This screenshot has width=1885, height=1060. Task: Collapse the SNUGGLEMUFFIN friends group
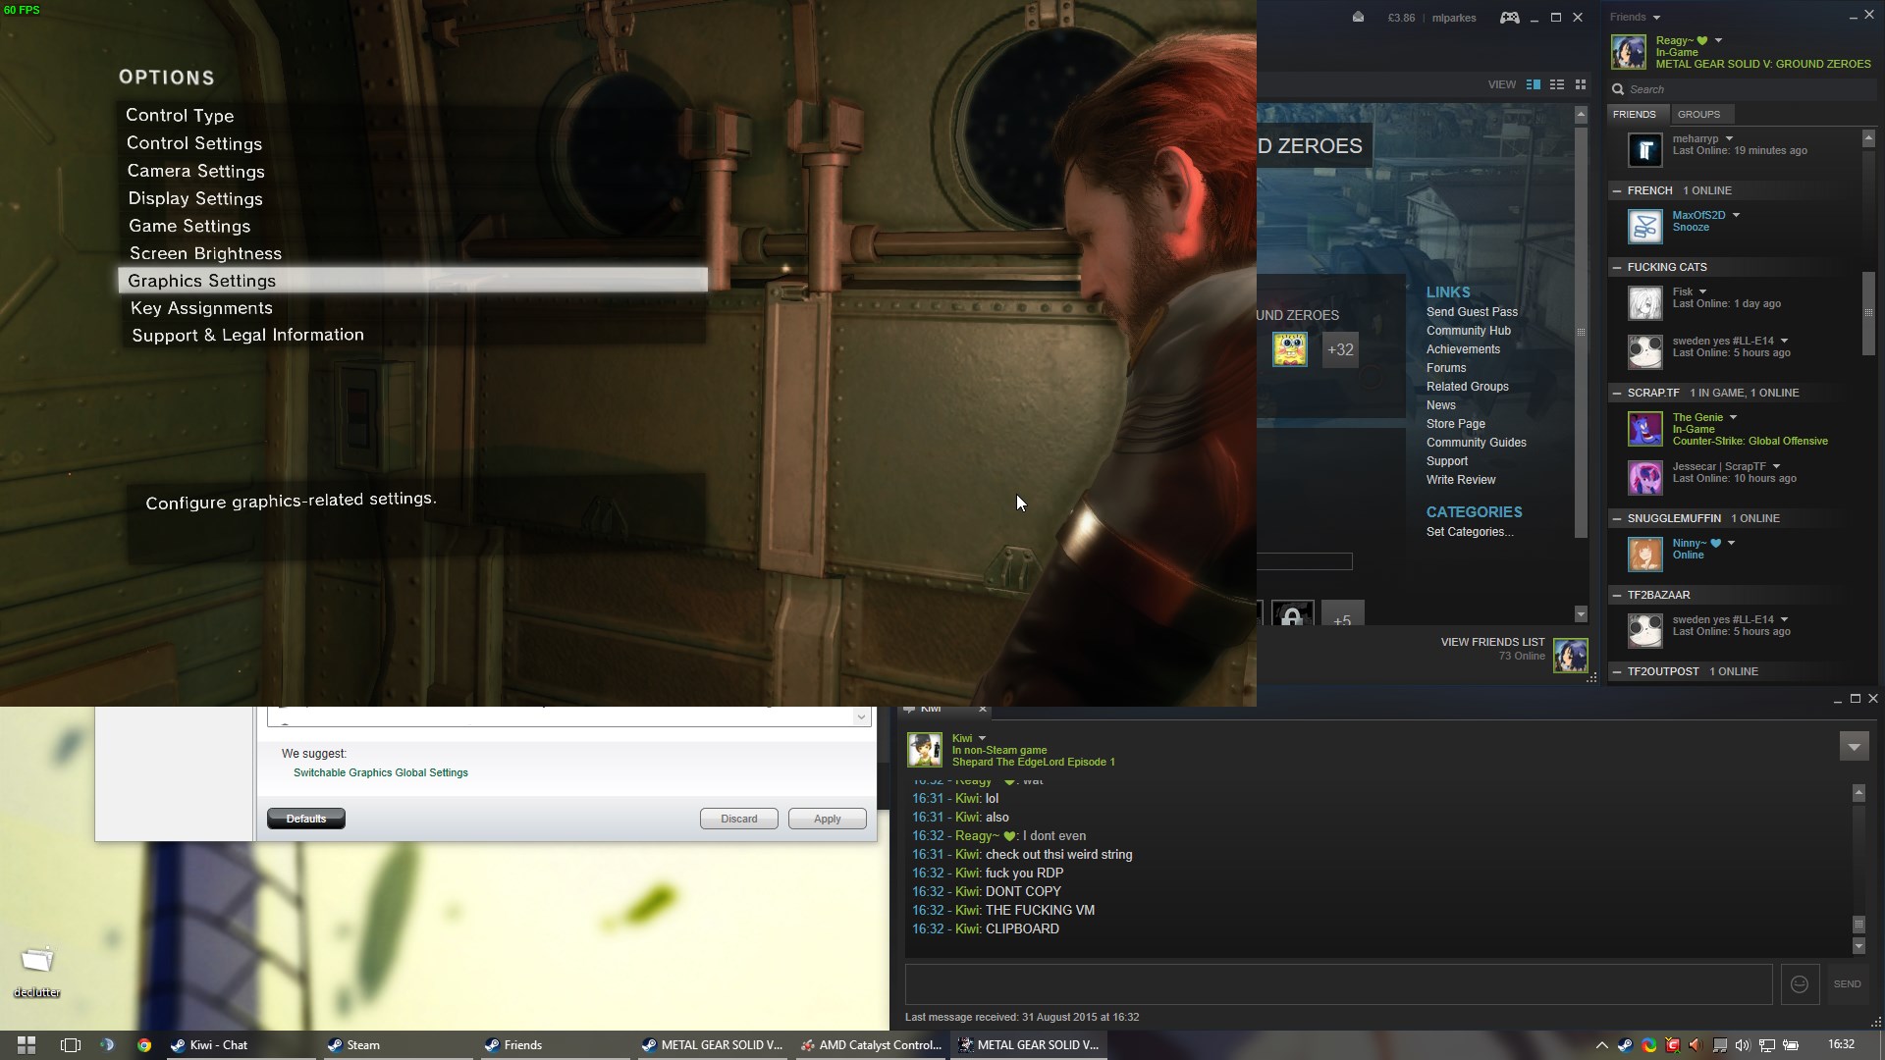[x=1616, y=518]
